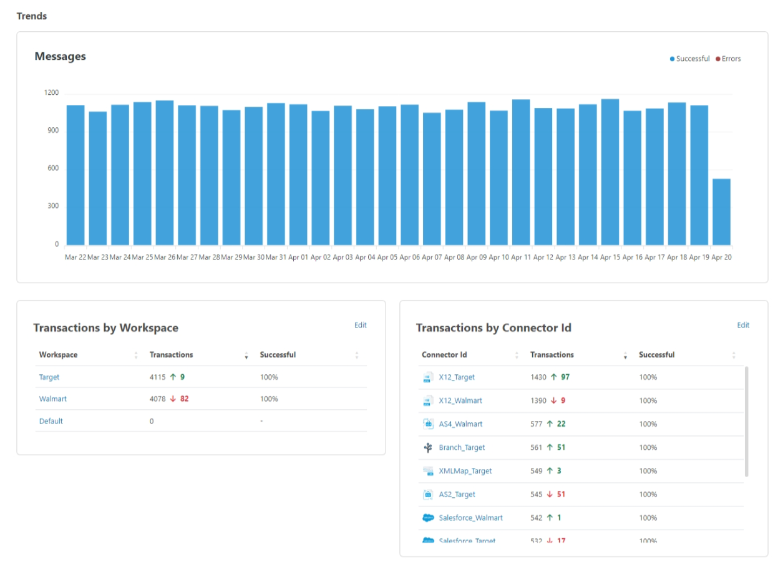
Task: Sort workspace table by Transactions column
Action: 246,355
